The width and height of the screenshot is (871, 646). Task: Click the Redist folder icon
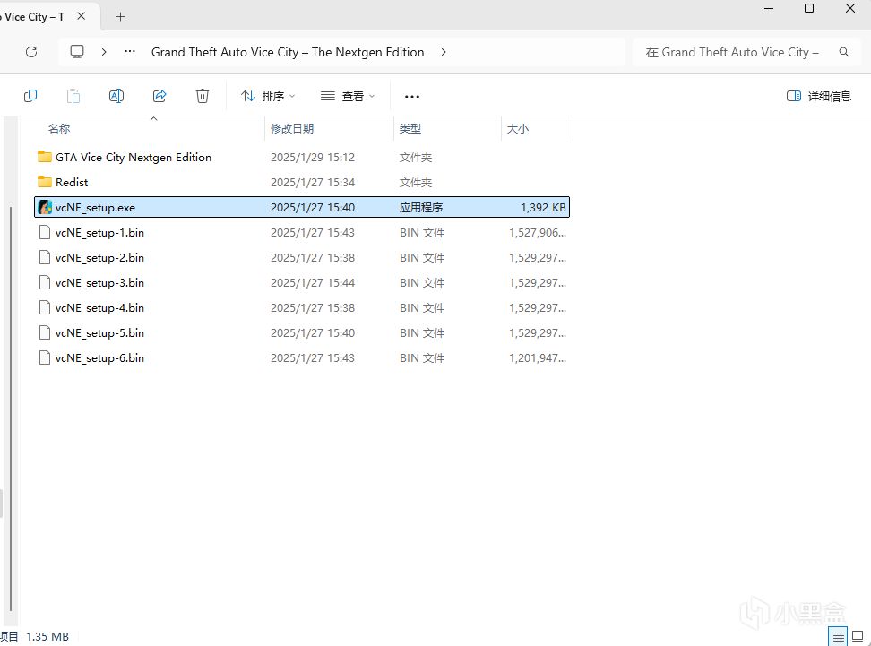45,182
